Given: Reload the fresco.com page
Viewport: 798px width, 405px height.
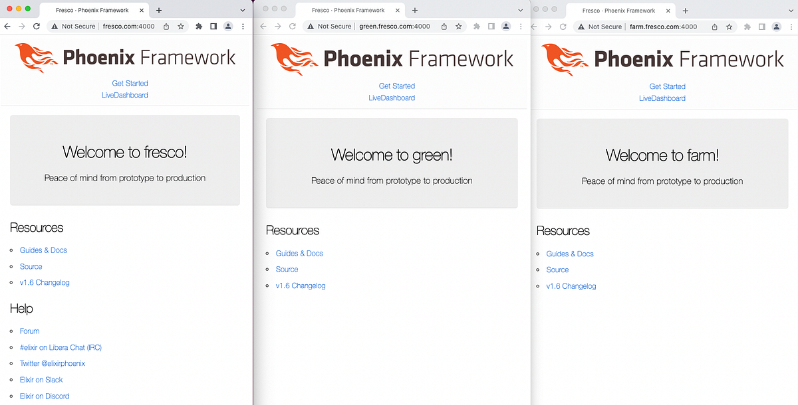Looking at the screenshot, I should tap(37, 27).
